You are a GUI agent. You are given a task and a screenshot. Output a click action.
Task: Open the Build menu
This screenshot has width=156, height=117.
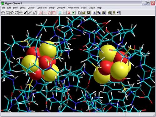(15, 8)
